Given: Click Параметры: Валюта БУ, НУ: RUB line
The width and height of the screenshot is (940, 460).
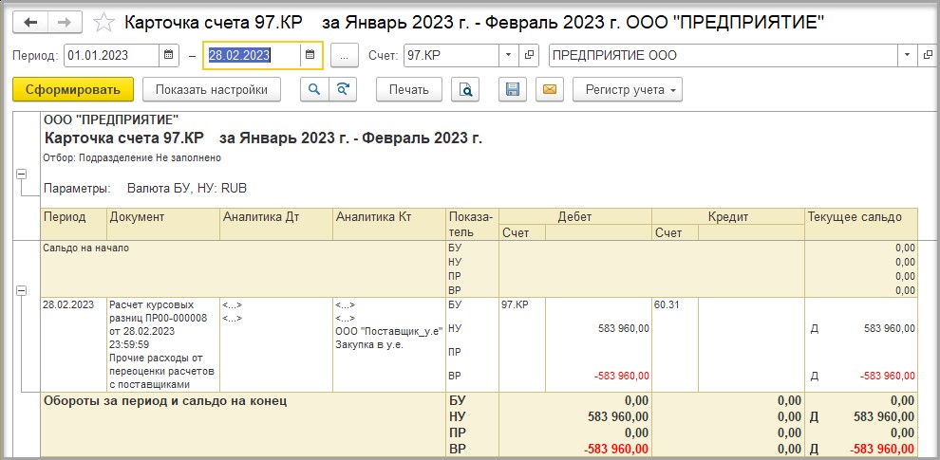Looking at the screenshot, I should [145, 189].
